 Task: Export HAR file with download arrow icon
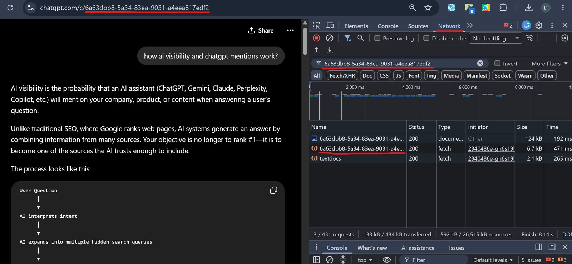click(330, 50)
